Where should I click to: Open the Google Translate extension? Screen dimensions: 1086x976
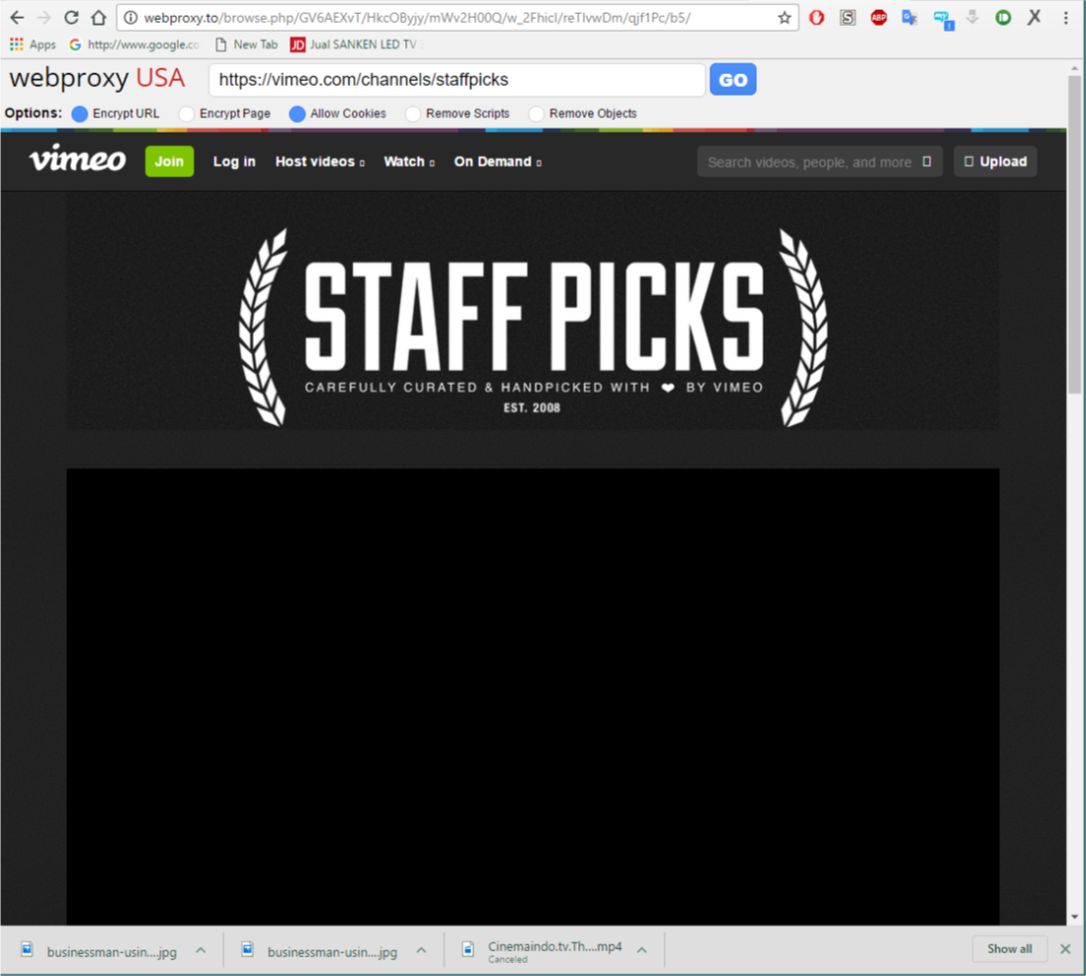point(910,18)
